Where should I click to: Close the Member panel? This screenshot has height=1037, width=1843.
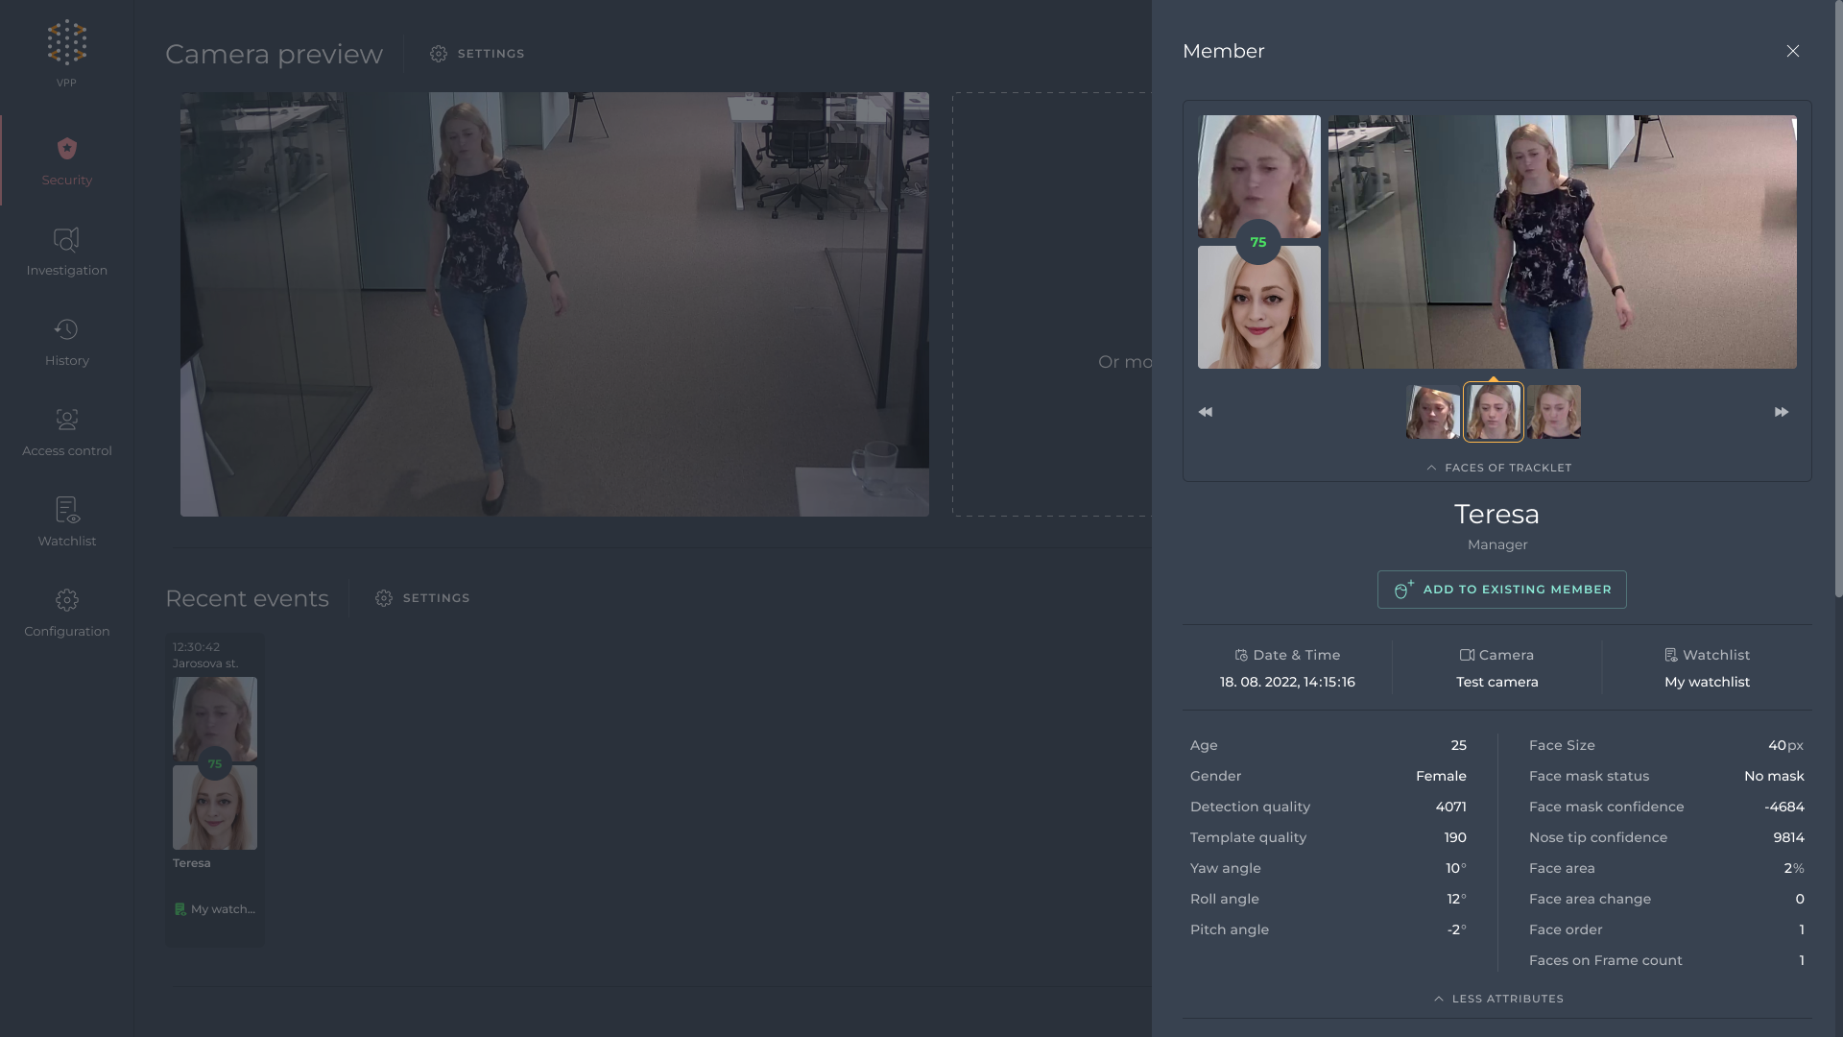pos(1792,51)
